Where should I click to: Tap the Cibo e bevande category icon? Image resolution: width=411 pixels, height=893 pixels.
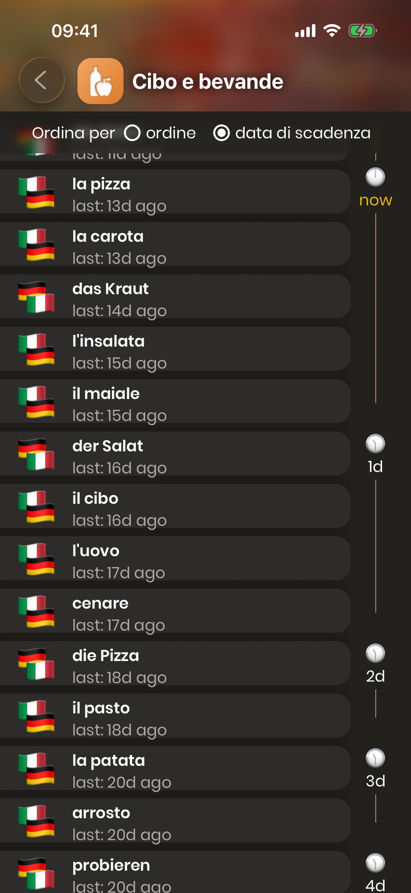point(100,81)
